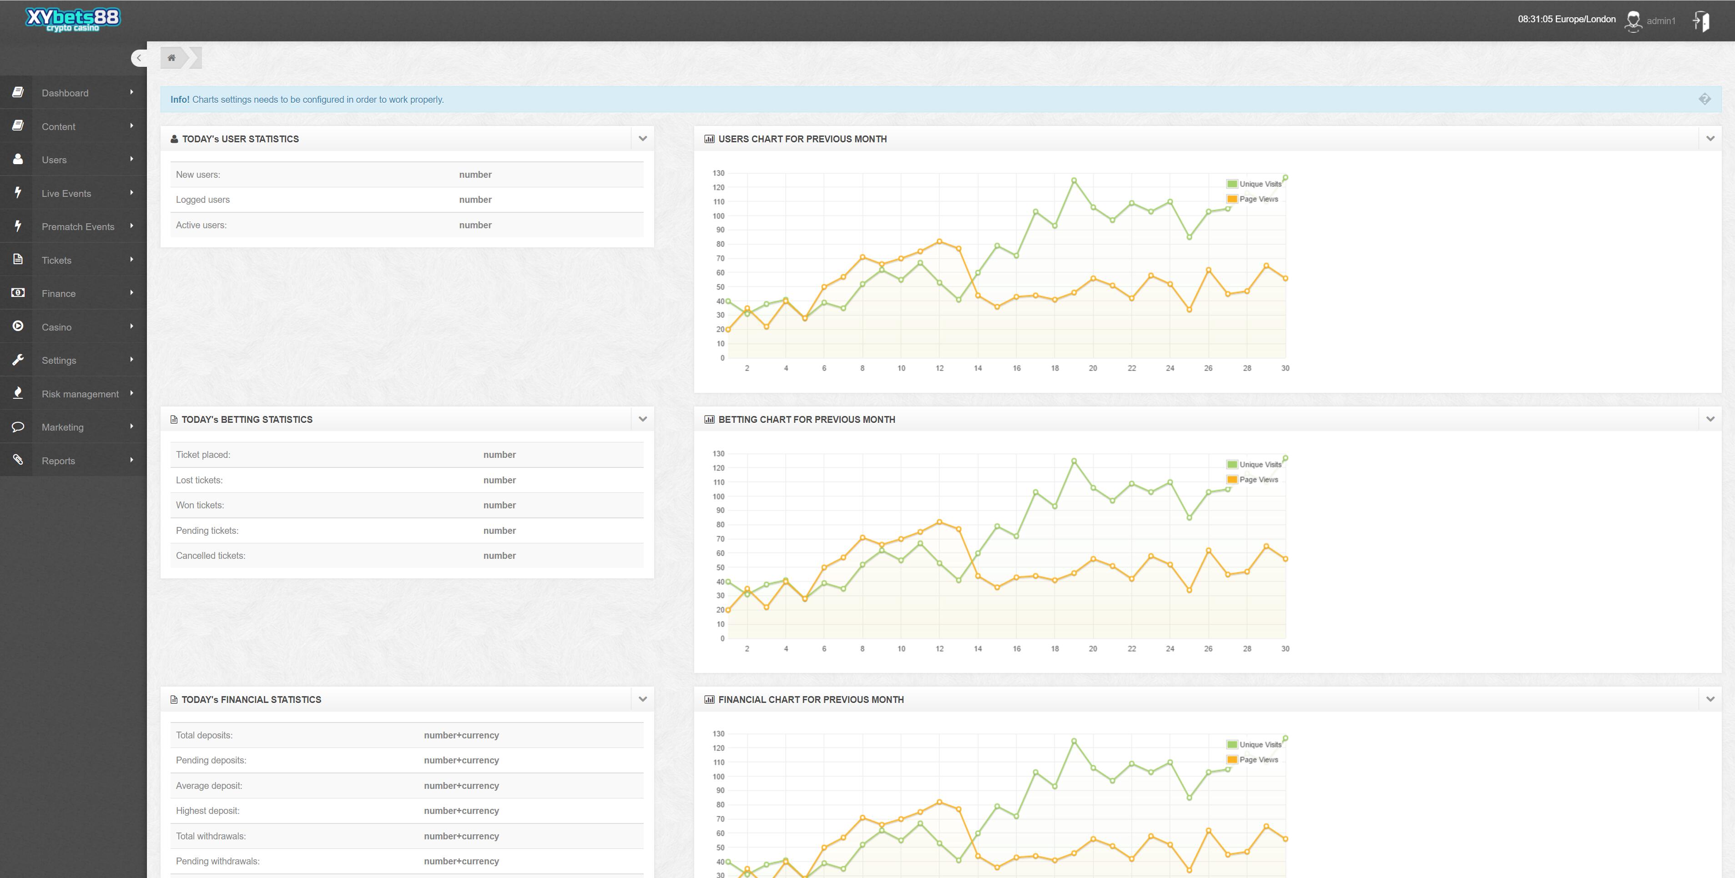Click the New Users input field

pos(475,174)
